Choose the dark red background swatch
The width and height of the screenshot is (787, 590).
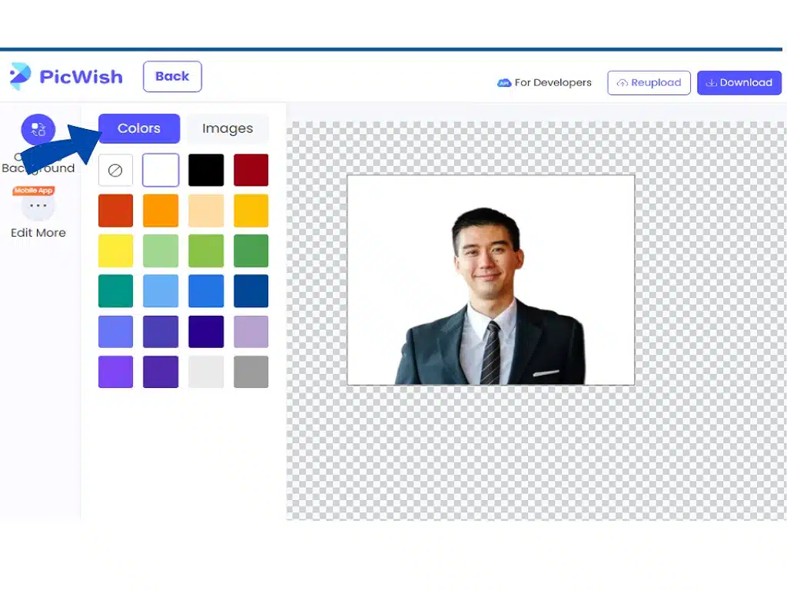251,170
